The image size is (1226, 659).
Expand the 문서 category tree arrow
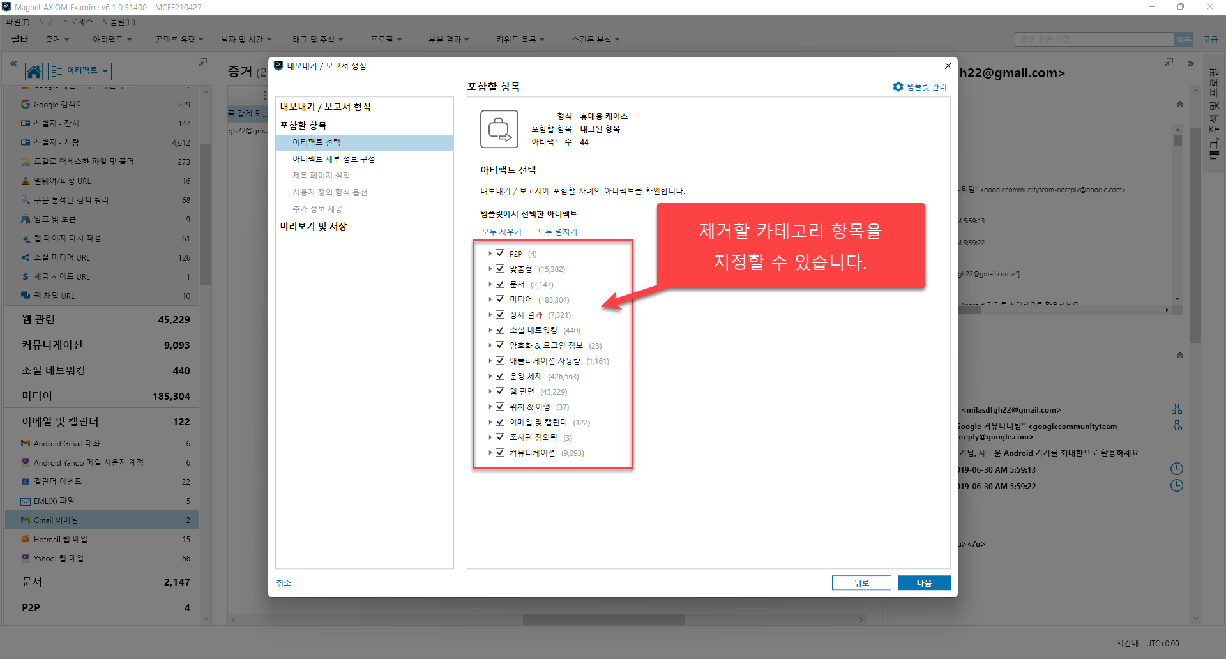point(490,284)
